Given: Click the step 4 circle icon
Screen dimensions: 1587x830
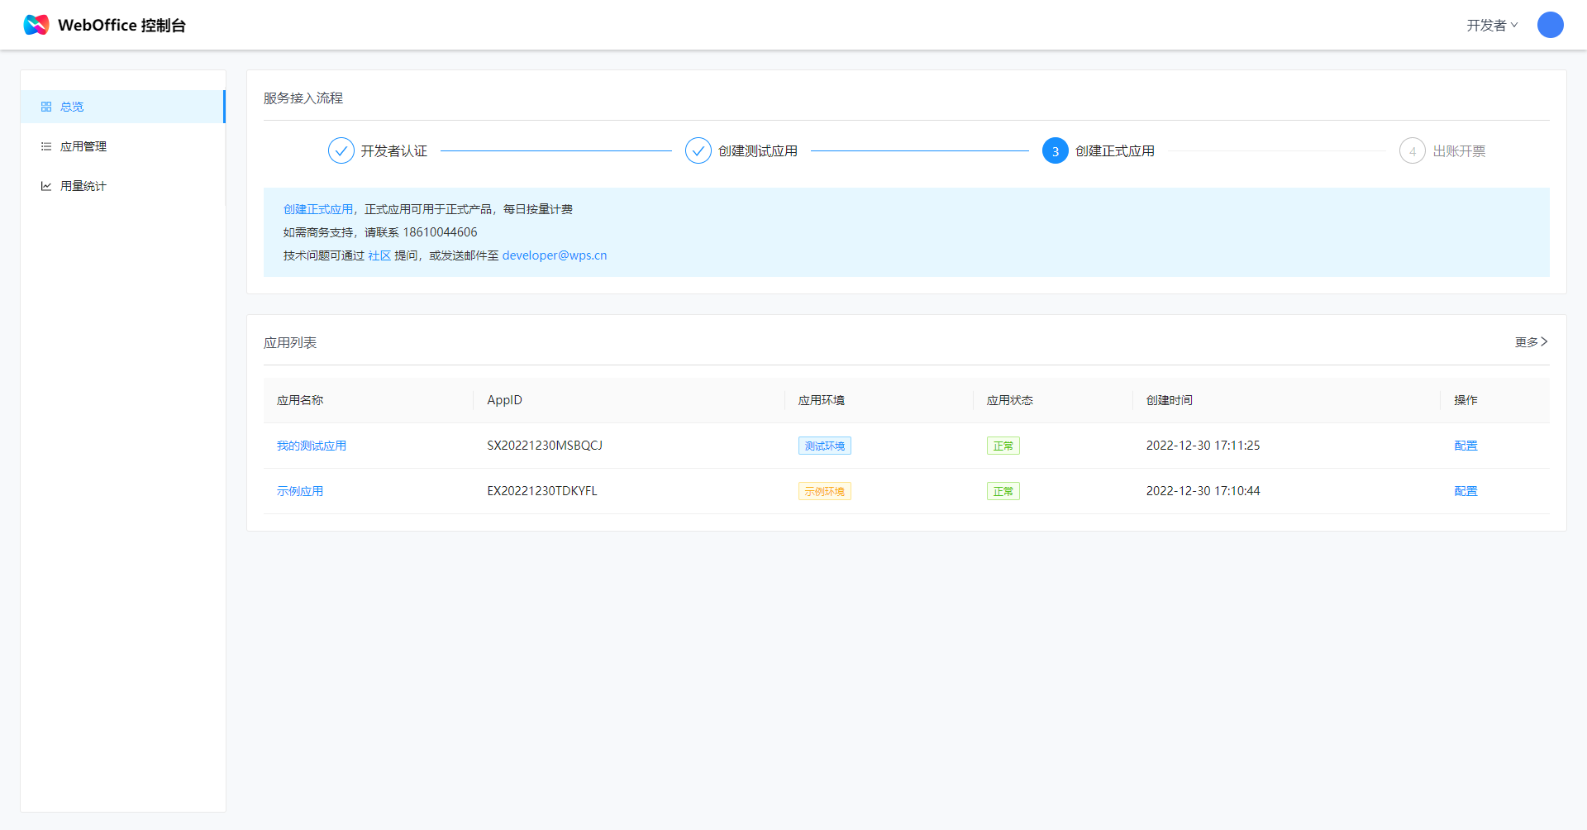Looking at the screenshot, I should pyautogui.click(x=1412, y=150).
